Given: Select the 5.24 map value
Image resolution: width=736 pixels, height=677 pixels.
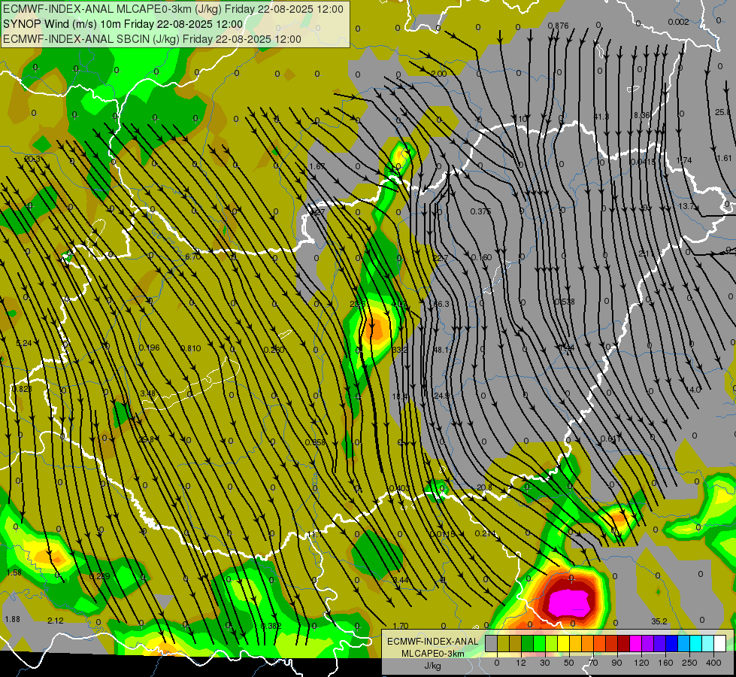Looking at the screenshot, I should coord(24,343).
